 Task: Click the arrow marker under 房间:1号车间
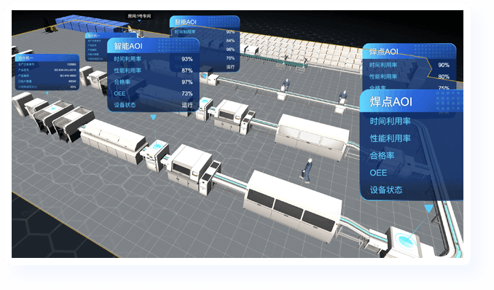point(139,21)
